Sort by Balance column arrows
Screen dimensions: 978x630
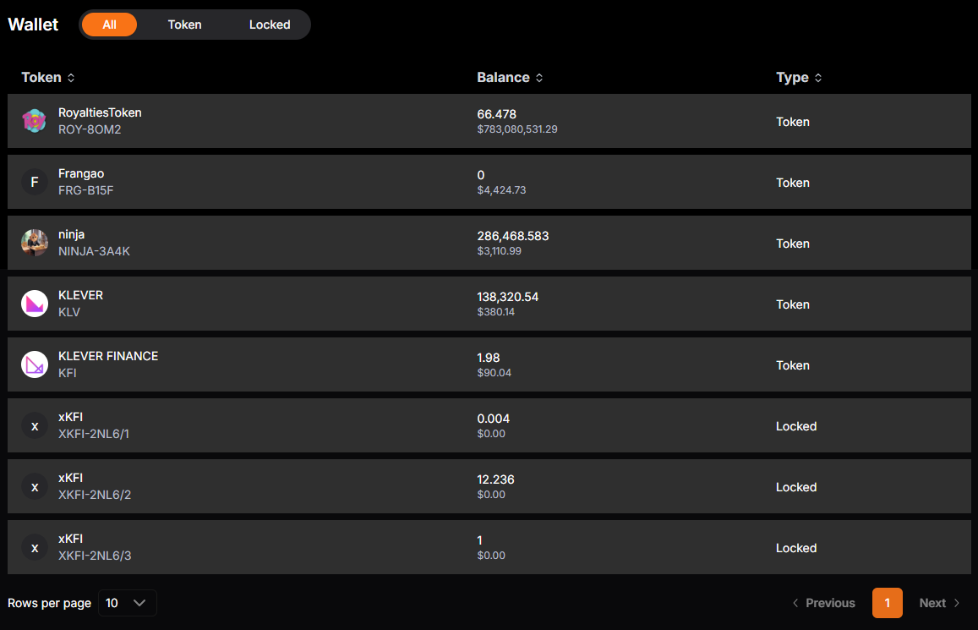(x=539, y=77)
